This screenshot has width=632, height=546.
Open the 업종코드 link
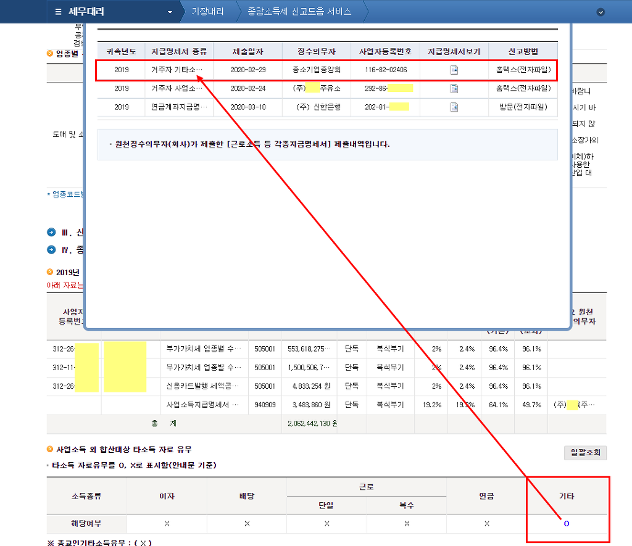pyautogui.click(x=67, y=194)
